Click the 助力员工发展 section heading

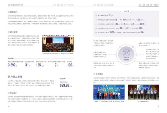15,77
